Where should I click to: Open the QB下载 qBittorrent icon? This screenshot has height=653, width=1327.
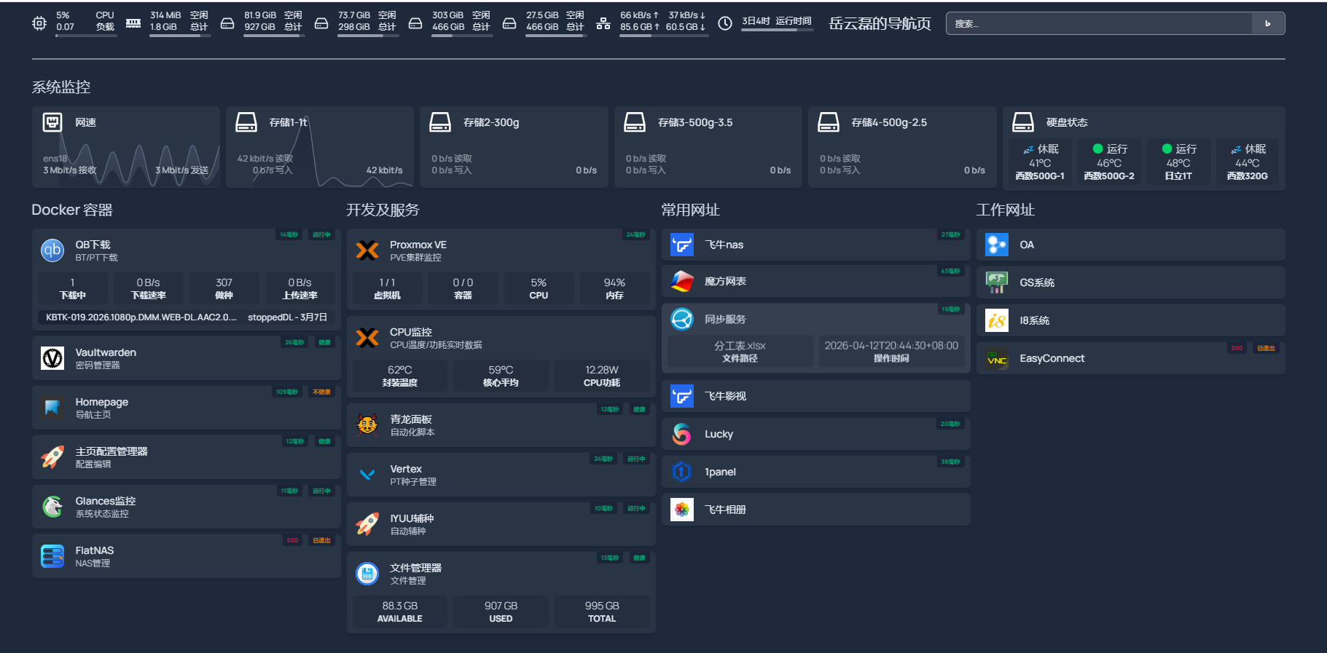pos(52,250)
